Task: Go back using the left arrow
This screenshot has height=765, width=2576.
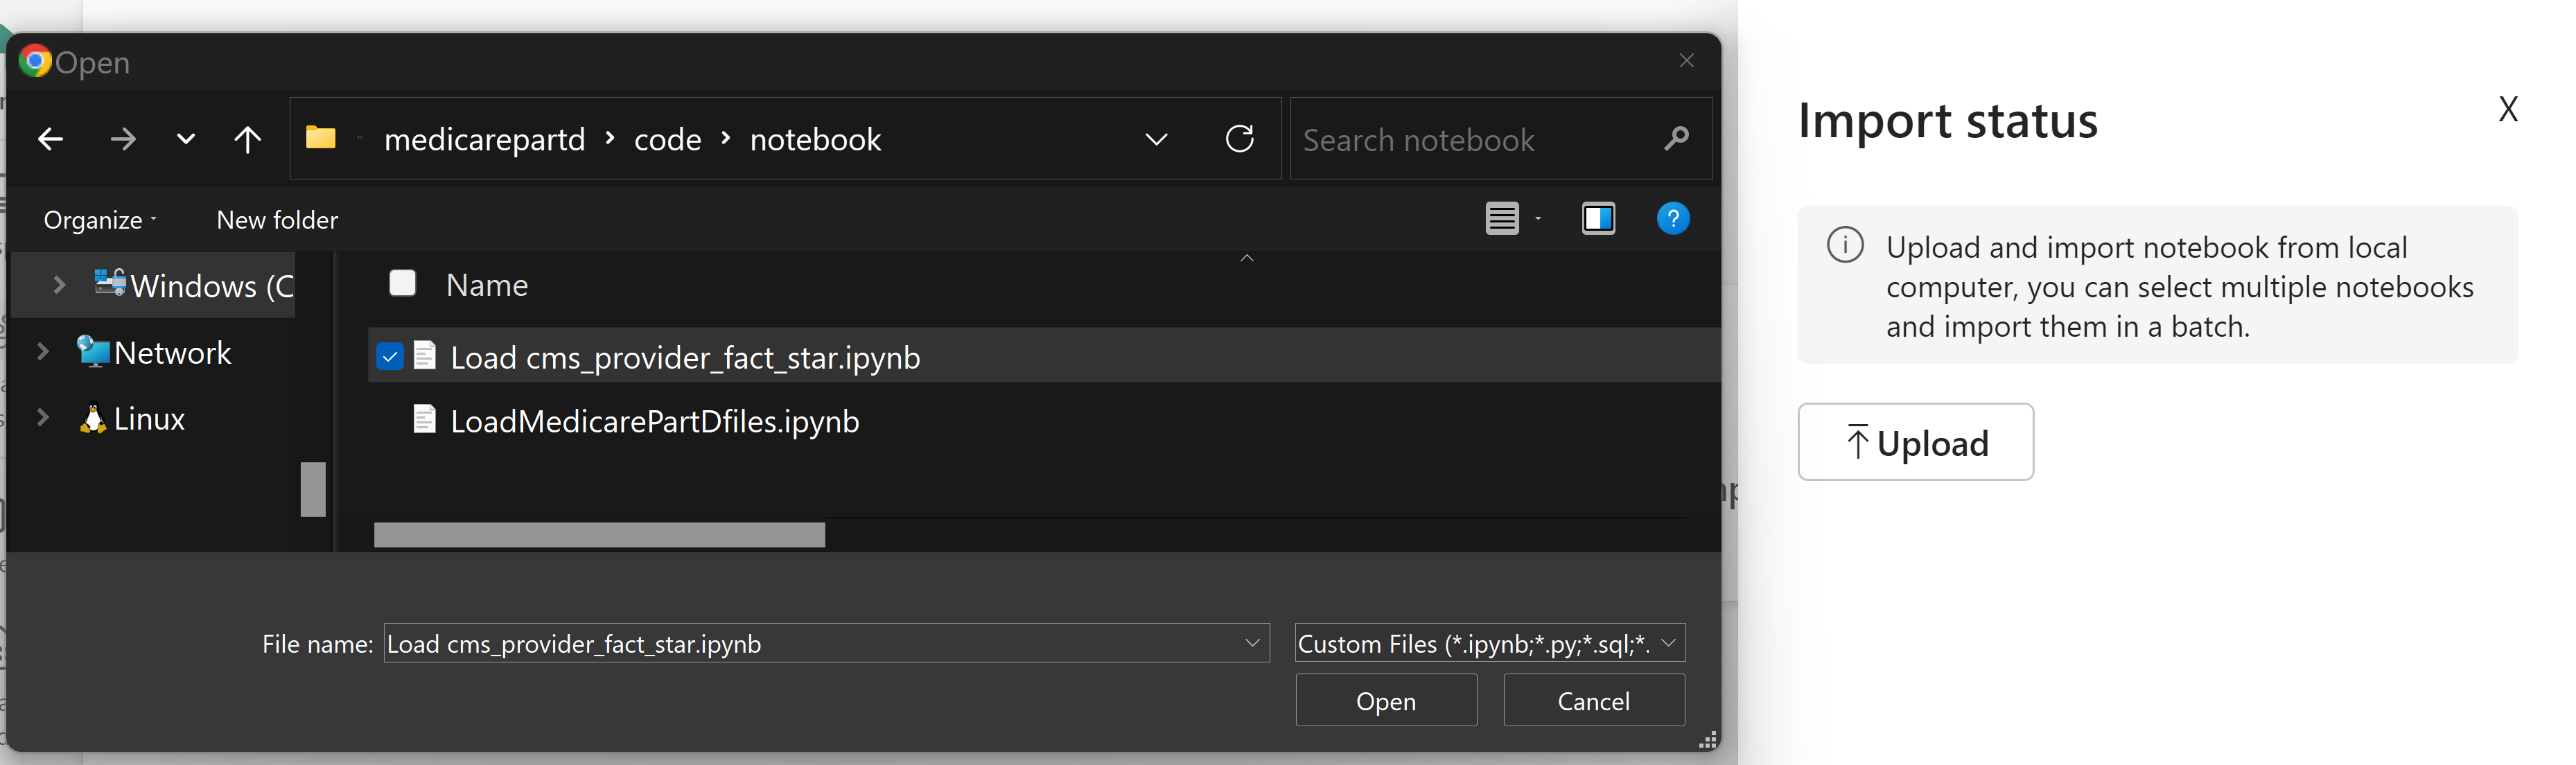Action: point(50,139)
